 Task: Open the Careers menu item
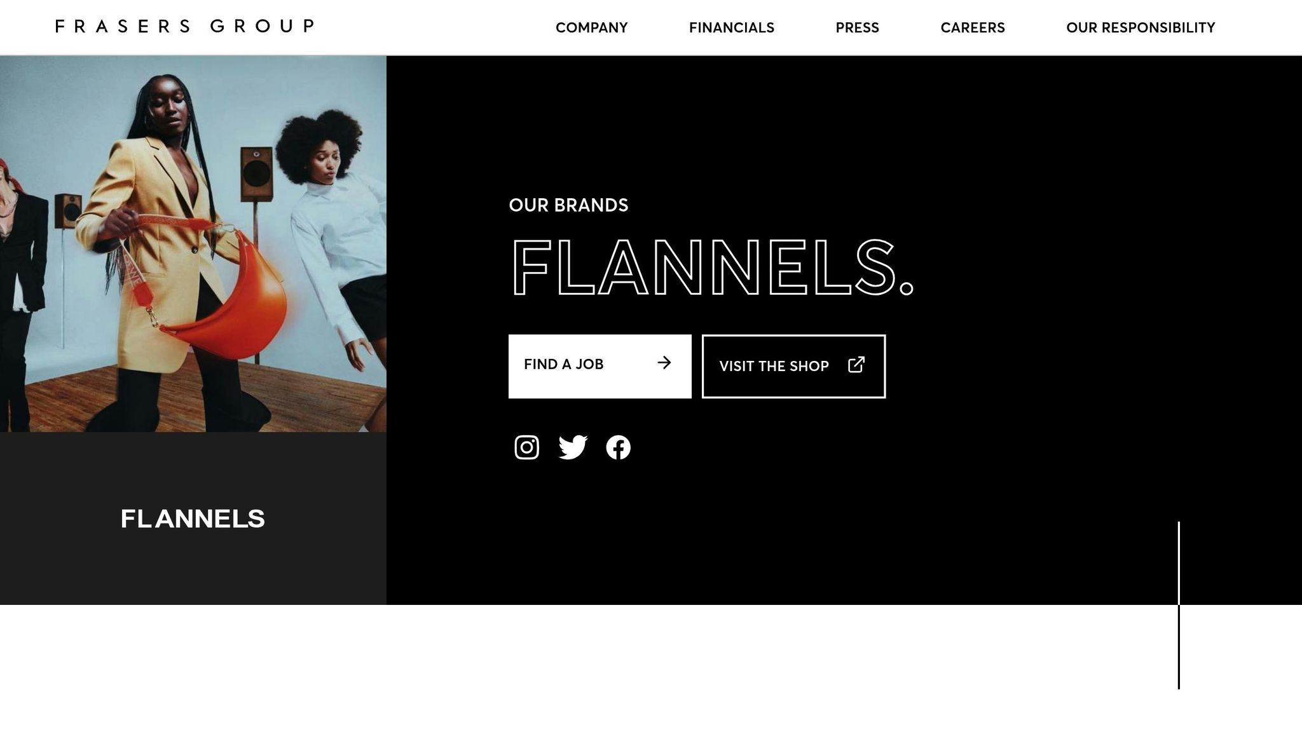[973, 27]
